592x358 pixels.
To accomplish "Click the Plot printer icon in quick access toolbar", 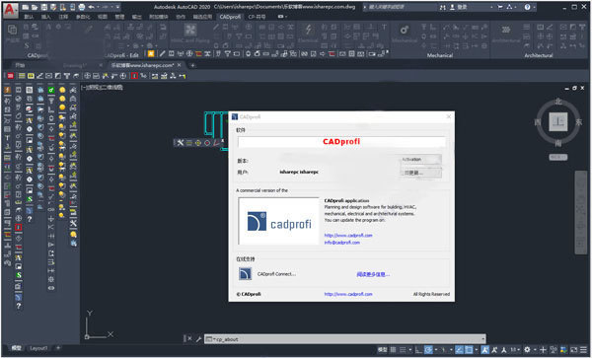I will (x=82, y=7).
